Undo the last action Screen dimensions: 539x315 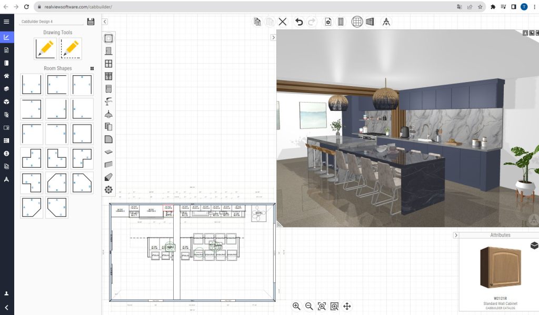(x=299, y=22)
